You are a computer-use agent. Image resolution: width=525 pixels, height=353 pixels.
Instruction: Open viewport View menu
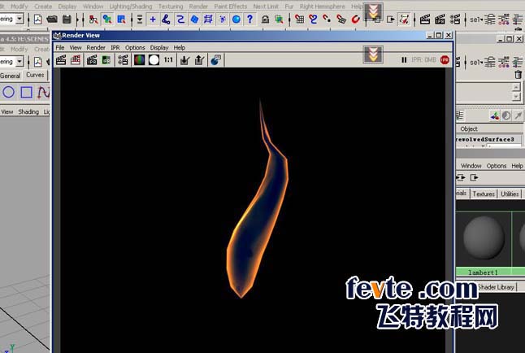click(7, 111)
